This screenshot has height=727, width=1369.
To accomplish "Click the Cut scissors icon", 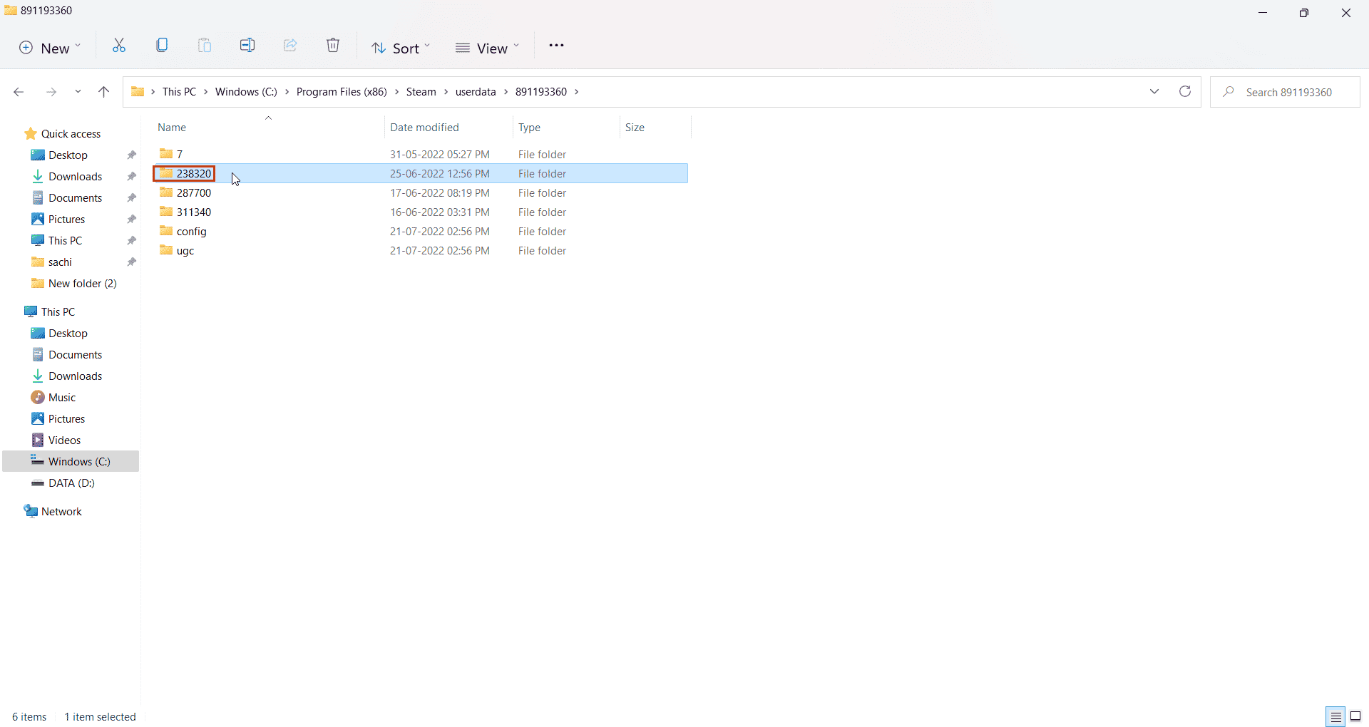I will point(119,46).
